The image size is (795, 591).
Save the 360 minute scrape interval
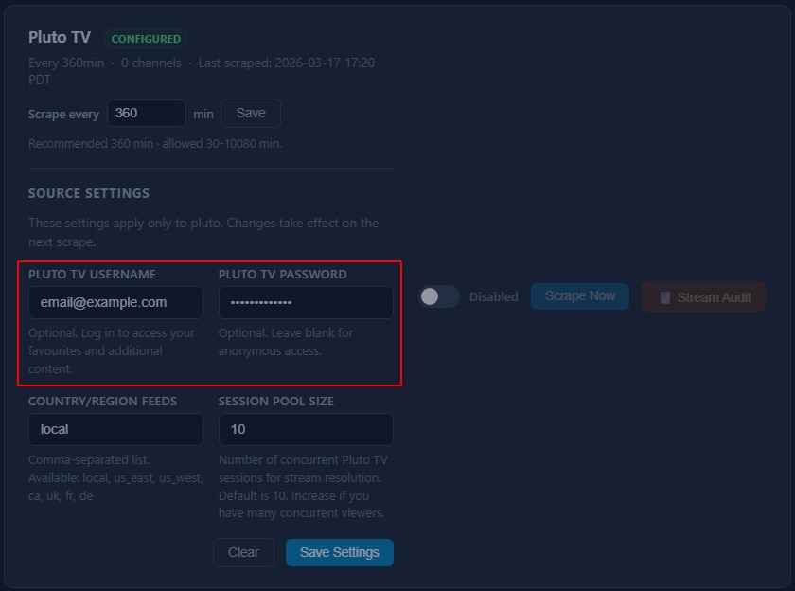pyautogui.click(x=250, y=113)
